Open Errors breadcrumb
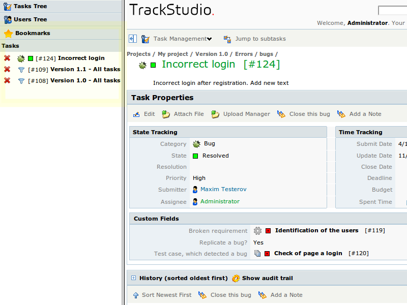This screenshot has width=407, height=305. [244, 54]
